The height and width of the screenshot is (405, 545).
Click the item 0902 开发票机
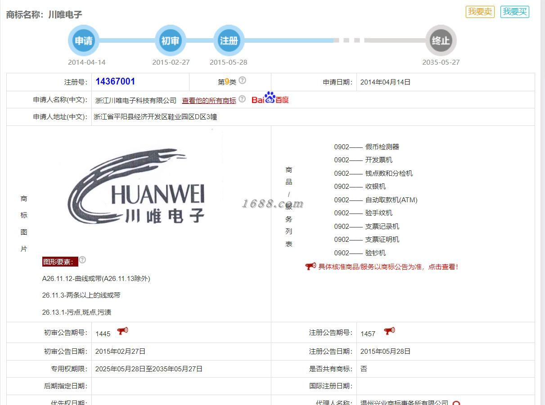coord(363,160)
